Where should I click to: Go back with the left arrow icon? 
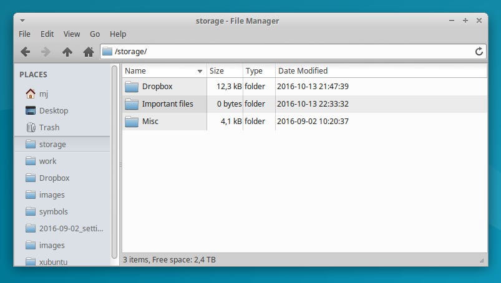(x=25, y=52)
